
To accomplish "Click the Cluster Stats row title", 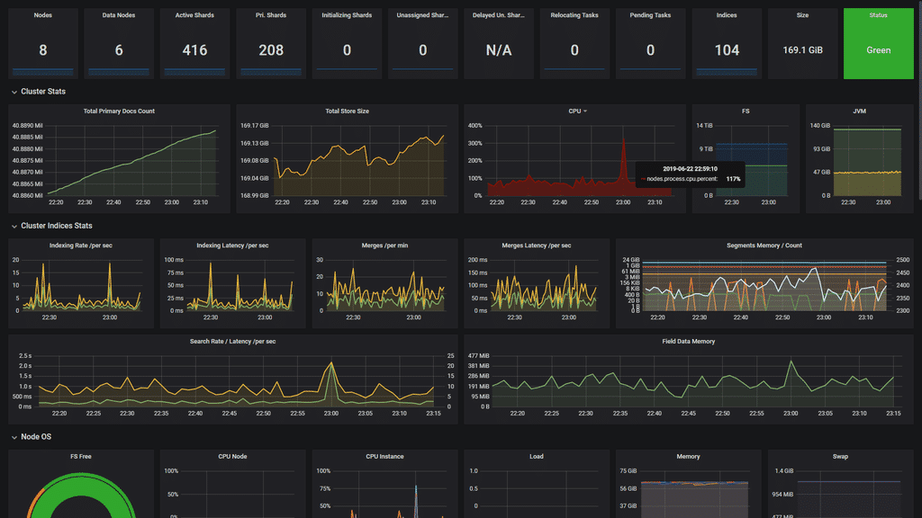I will click(x=43, y=92).
